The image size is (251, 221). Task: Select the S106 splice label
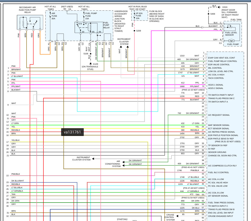point(86,54)
